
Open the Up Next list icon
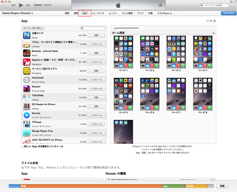(x=160, y=5)
